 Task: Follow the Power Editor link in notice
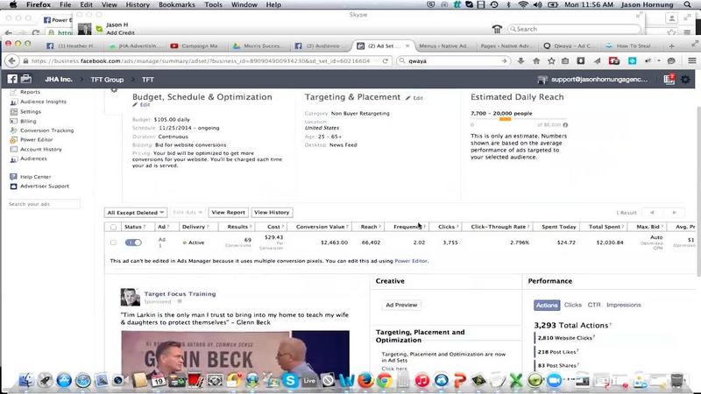pyautogui.click(x=411, y=261)
